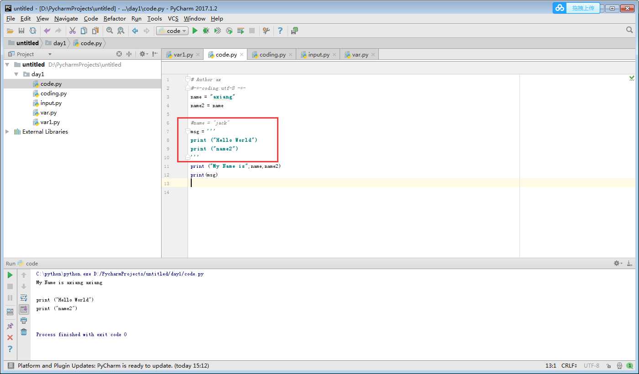
Task: Toggle read-only lock icon in status bar
Action: [609, 365]
